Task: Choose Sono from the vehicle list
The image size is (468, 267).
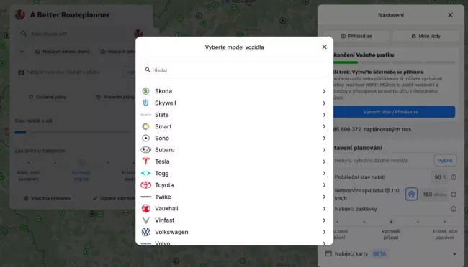Action: 234,138
